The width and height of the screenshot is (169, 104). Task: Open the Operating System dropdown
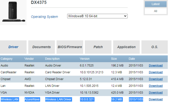point(97,16)
